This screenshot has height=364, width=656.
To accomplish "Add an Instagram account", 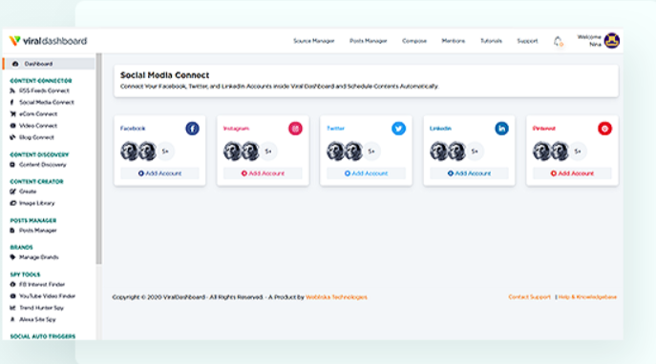I will pyautogui.click(x=263, y=173).
